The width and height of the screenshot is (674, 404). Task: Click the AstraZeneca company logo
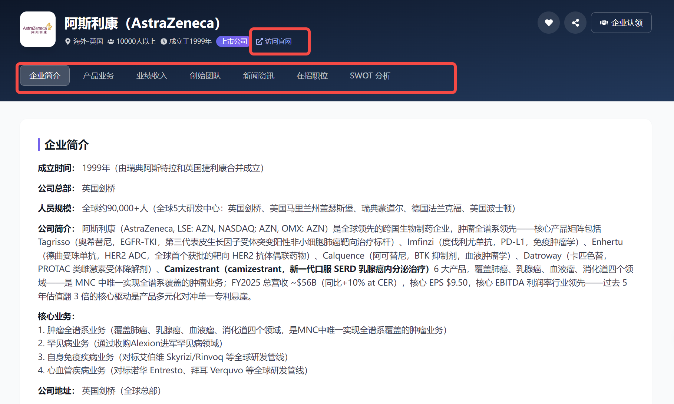pyautogui.click(x=38, y=29)
